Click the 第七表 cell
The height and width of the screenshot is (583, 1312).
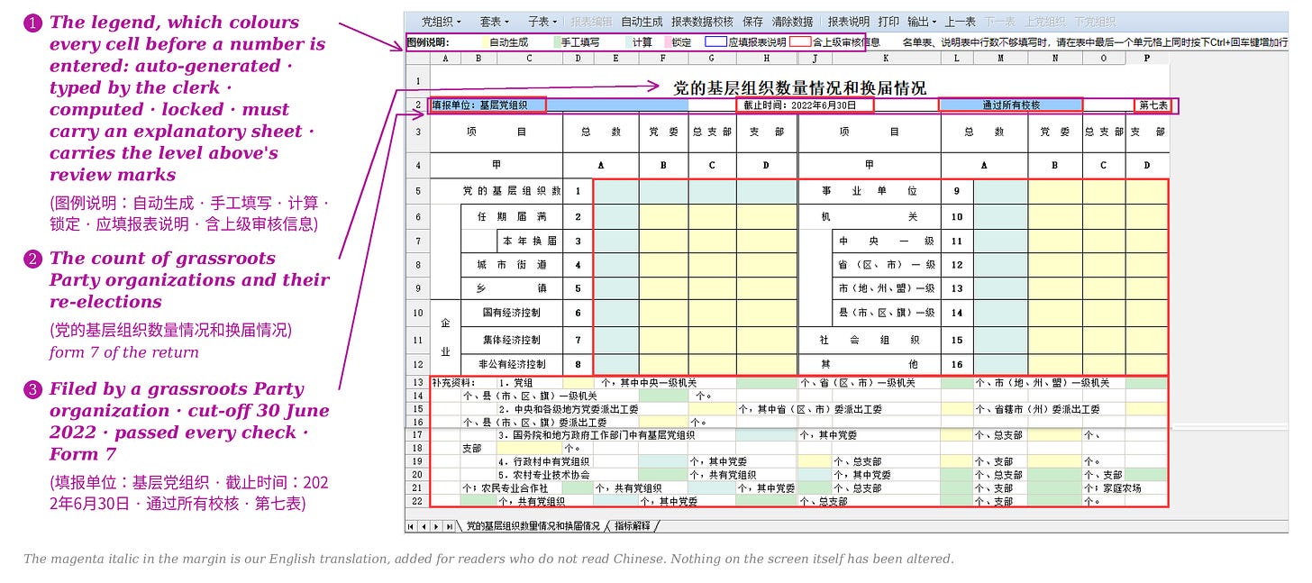pyautogui.click(x=1153, y=105)
